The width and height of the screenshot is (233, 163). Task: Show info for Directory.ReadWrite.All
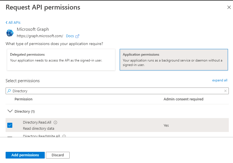64,136
